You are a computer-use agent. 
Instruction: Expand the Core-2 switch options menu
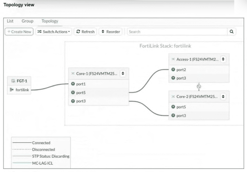[x=223, y=97]
